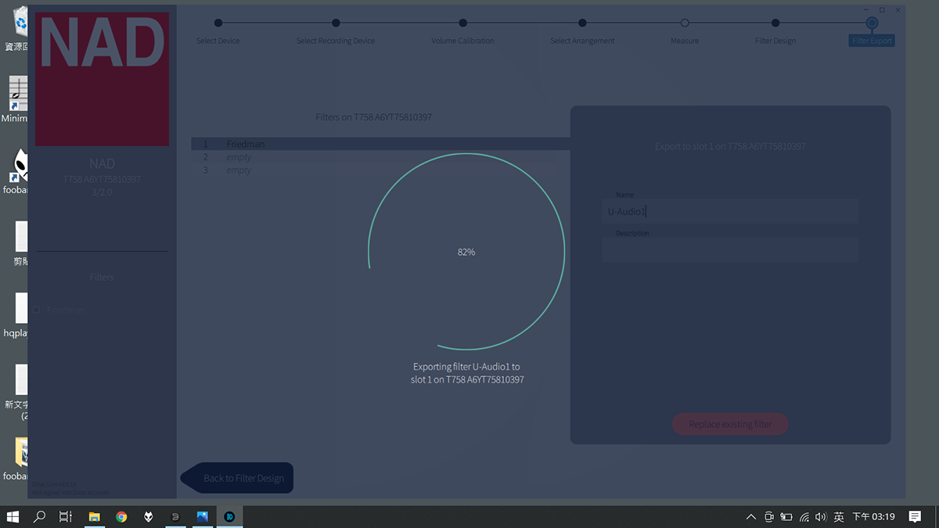Select empty filter slot 3
The width and height of the screenshot is (939, 528).
[x=381, y=170]
